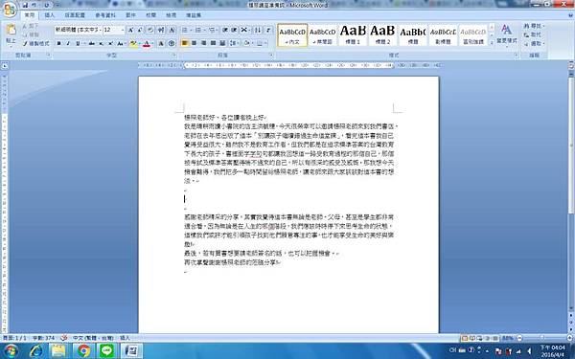This screenshot has height=359, width=575.
Task: Click the vertical scrollbar thumb
Action: pyautogui.click(x=571, y=145)
